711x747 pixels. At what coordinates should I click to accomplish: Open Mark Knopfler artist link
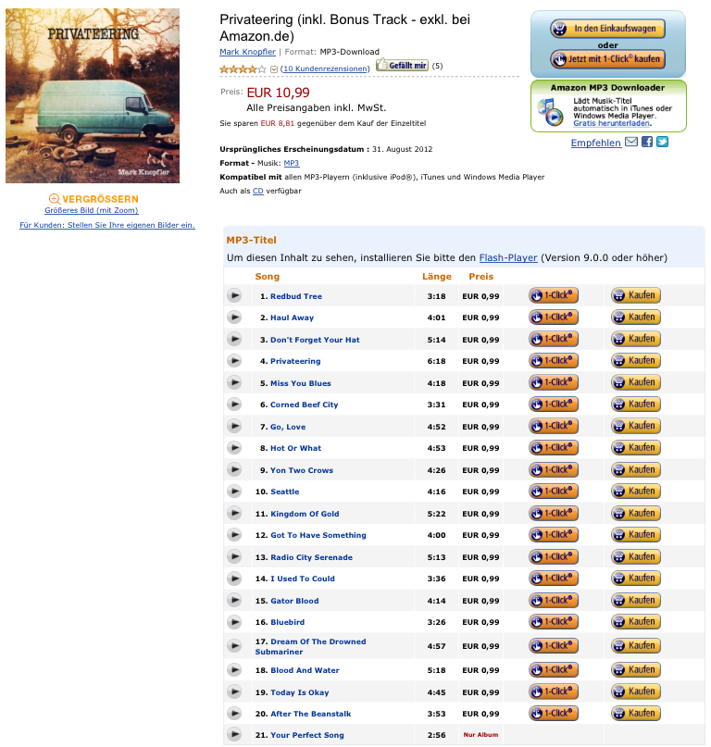point(247,52)
